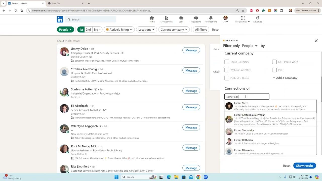The width and height of the screenshot is (322, 181).
Task: Check Orthodox Union company filter
Action: click(x=227, y=78)
